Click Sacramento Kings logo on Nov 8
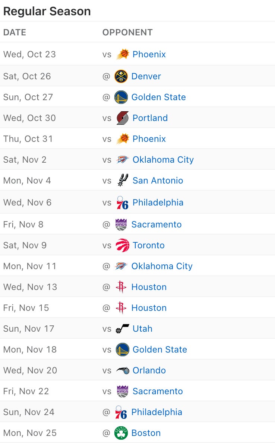The image size is (275, 443). [x=121, y=224]
